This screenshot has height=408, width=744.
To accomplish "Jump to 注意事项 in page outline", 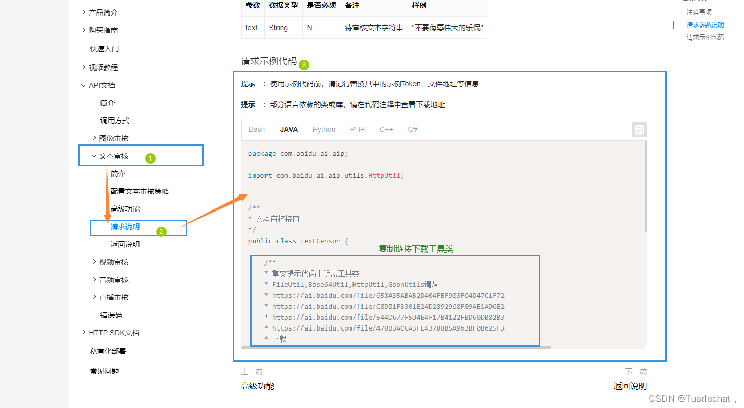I will click(699, 12).
